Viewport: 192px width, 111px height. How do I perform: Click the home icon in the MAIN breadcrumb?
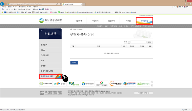71,29
